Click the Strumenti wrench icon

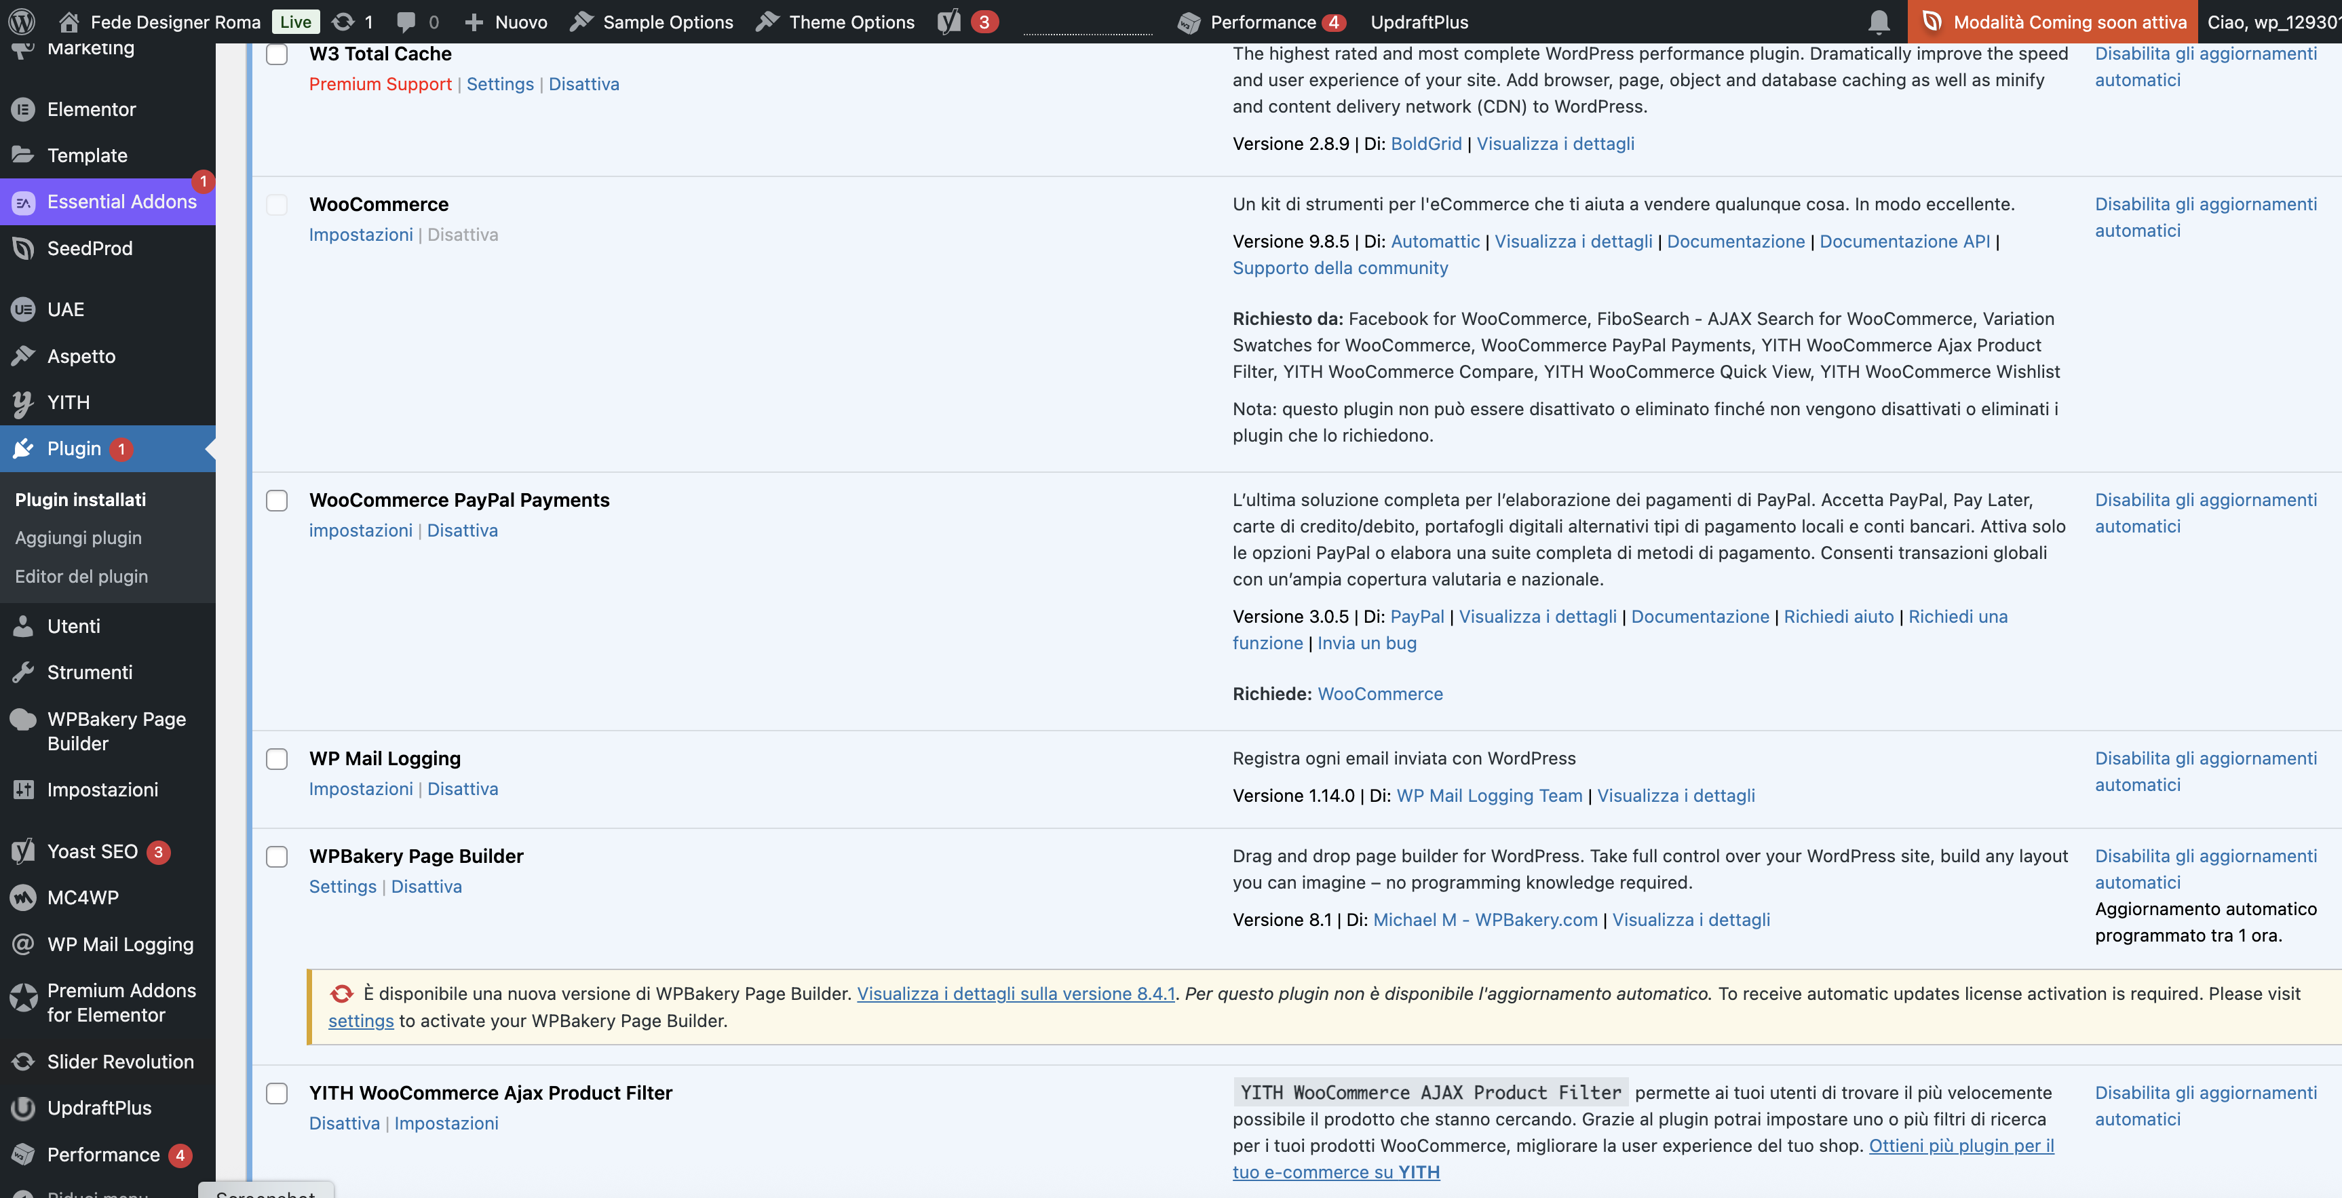[23, 672]
